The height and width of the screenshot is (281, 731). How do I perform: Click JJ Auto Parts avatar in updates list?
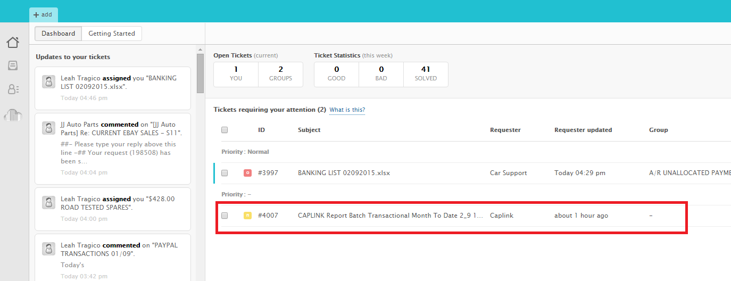tap(49, 128)
